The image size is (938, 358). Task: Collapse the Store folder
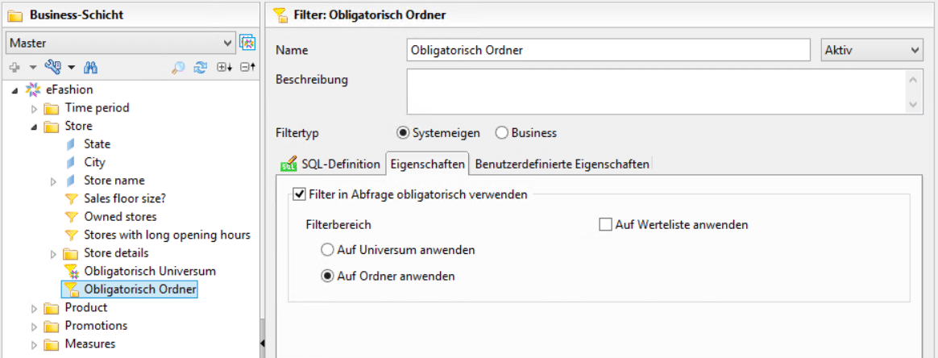34,127
